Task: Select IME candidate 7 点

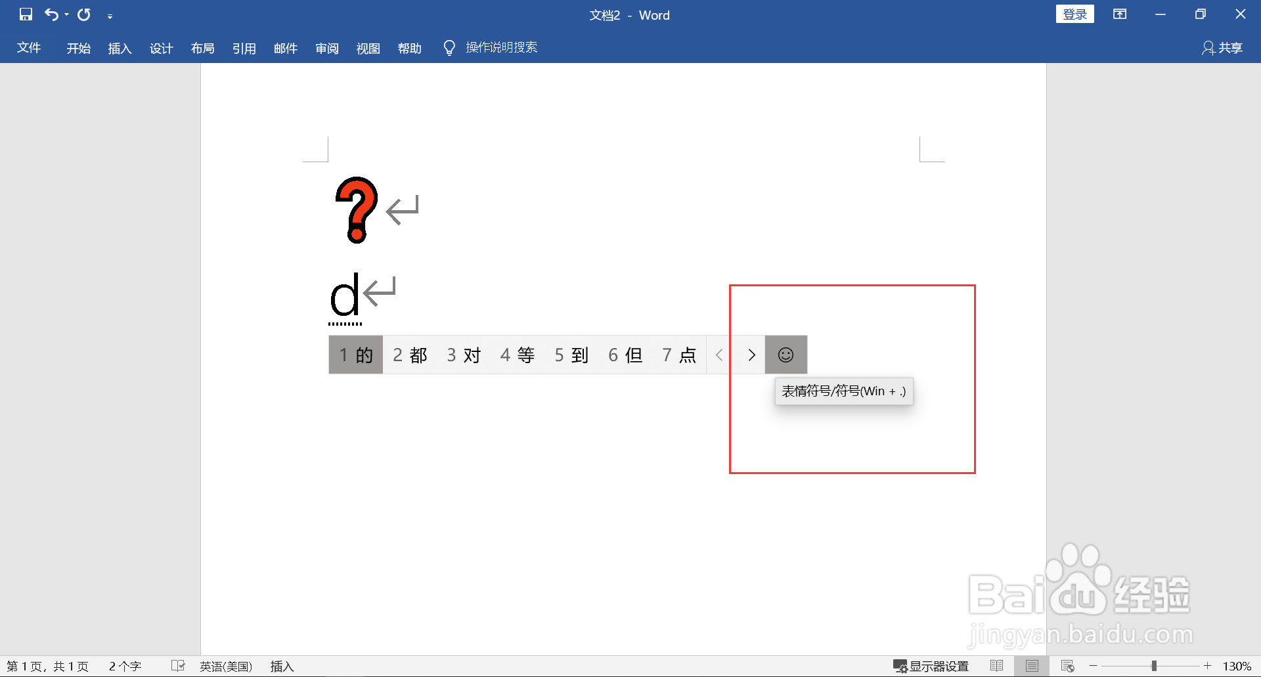Action: 679,355
